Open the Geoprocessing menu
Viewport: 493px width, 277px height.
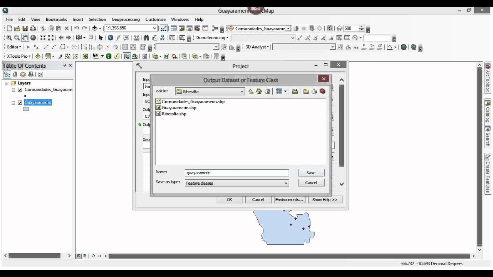[126, 19]
